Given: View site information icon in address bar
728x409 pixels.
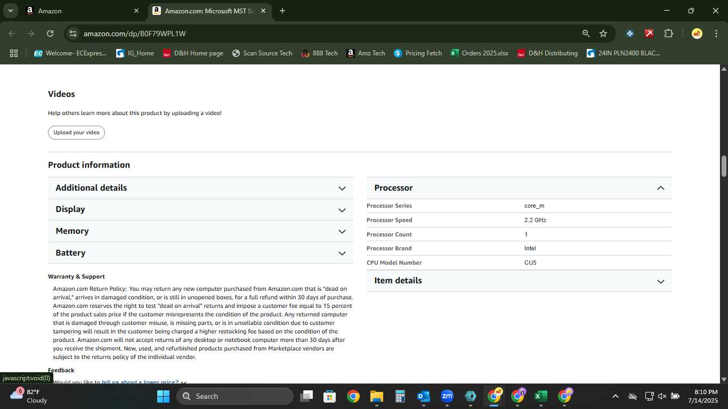Looking at the screenshot, I should coord(73,34).
